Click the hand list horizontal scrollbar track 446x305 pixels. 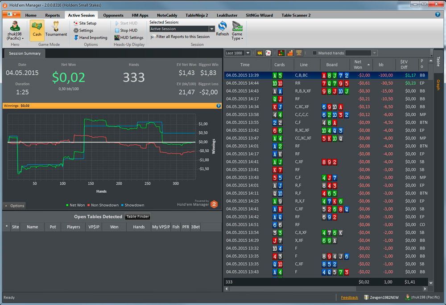(326, 289)
